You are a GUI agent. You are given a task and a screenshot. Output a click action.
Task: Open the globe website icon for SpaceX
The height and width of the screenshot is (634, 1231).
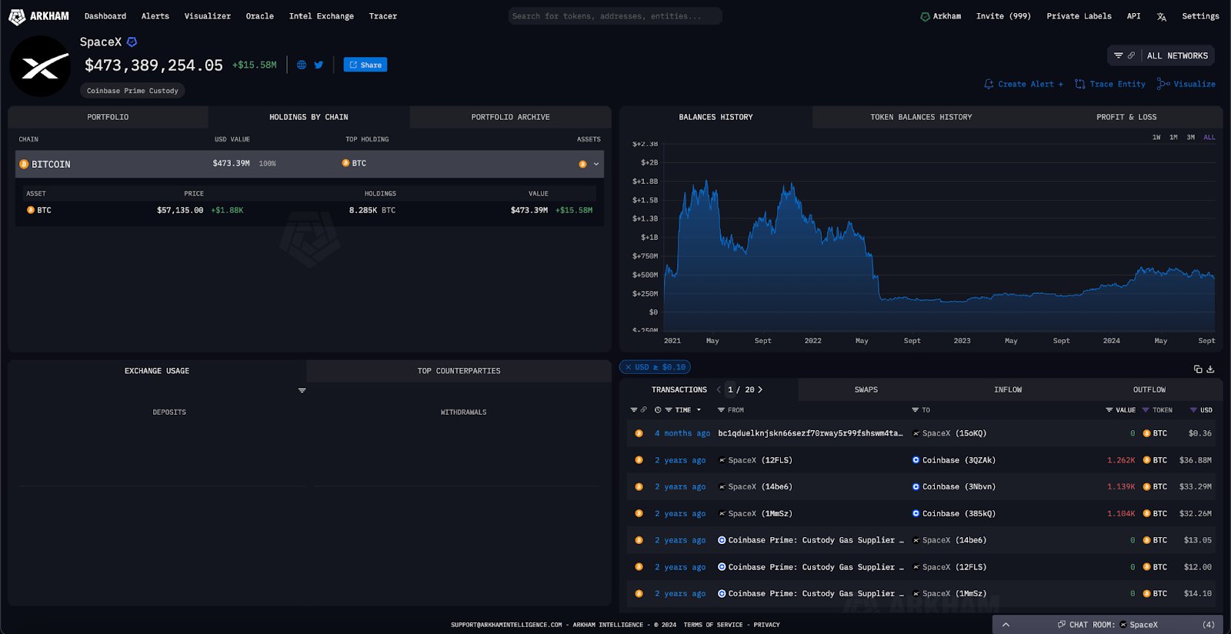click(x=302, y=65)
